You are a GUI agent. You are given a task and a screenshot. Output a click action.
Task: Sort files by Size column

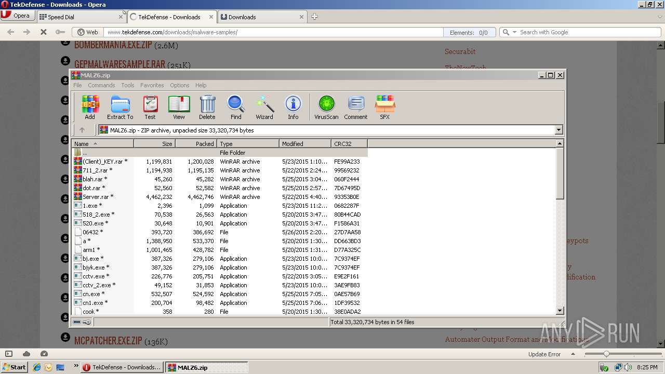coord(154,143)
